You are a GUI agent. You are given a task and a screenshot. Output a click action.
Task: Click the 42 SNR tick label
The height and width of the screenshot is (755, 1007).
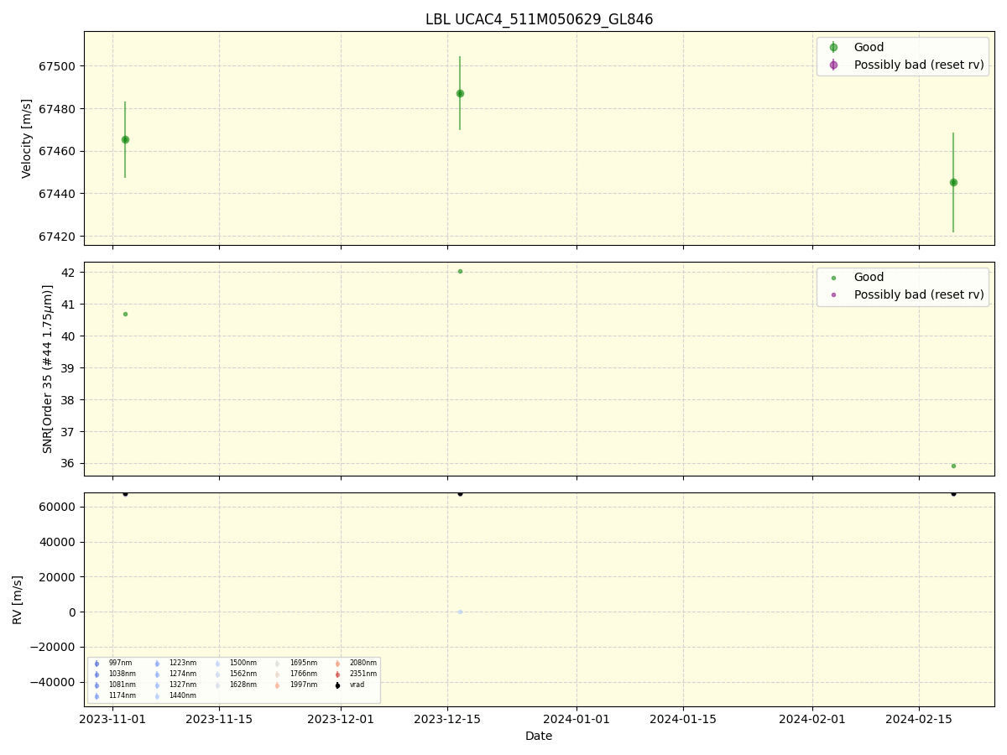[70, 273]
